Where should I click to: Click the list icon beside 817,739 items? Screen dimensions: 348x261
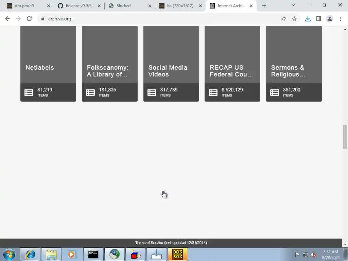tap(152, 92)
